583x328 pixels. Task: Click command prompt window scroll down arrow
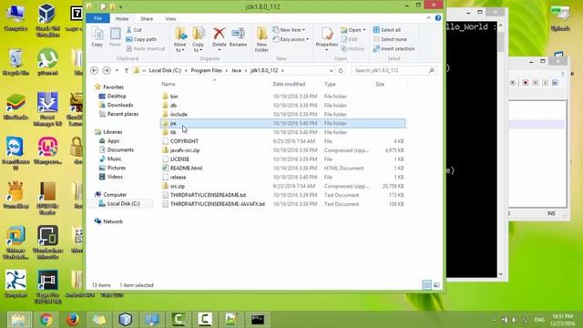point(501,274)
